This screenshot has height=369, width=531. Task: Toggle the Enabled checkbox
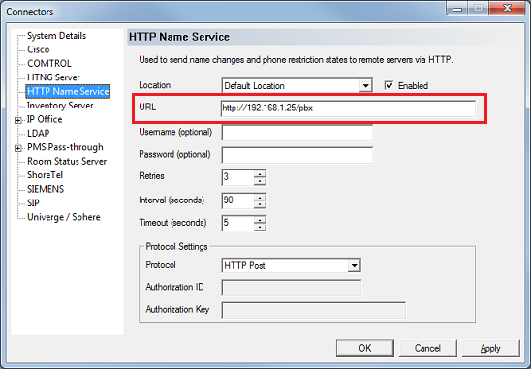[390, 85]
